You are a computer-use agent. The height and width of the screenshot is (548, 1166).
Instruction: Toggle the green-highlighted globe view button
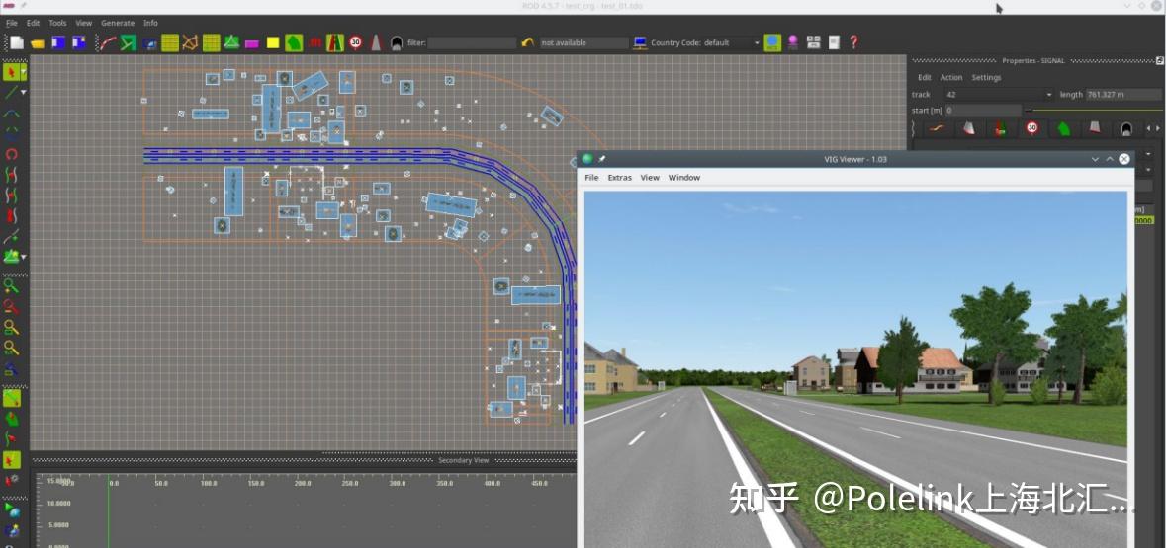coord(772,42)
